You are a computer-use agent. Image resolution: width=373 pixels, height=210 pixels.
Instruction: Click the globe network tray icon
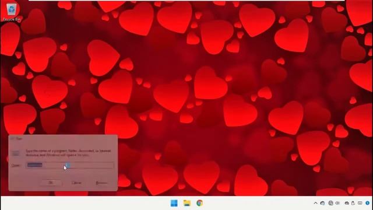(x=330, y=203)
